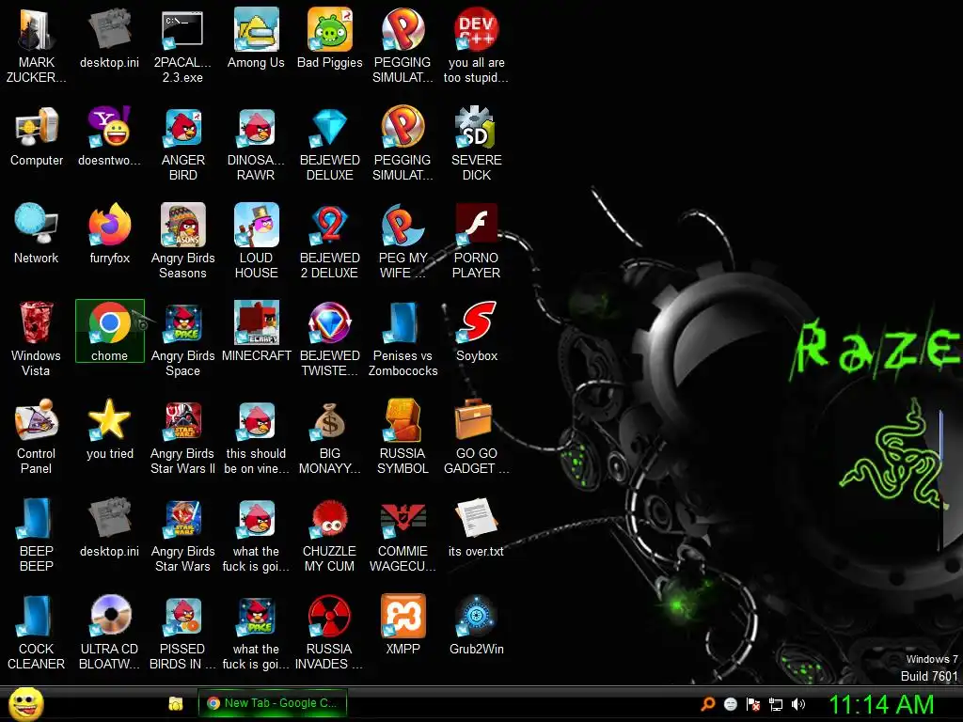Open the Soybox shortcut
This screenshot has height=722, width=963.
476,332
